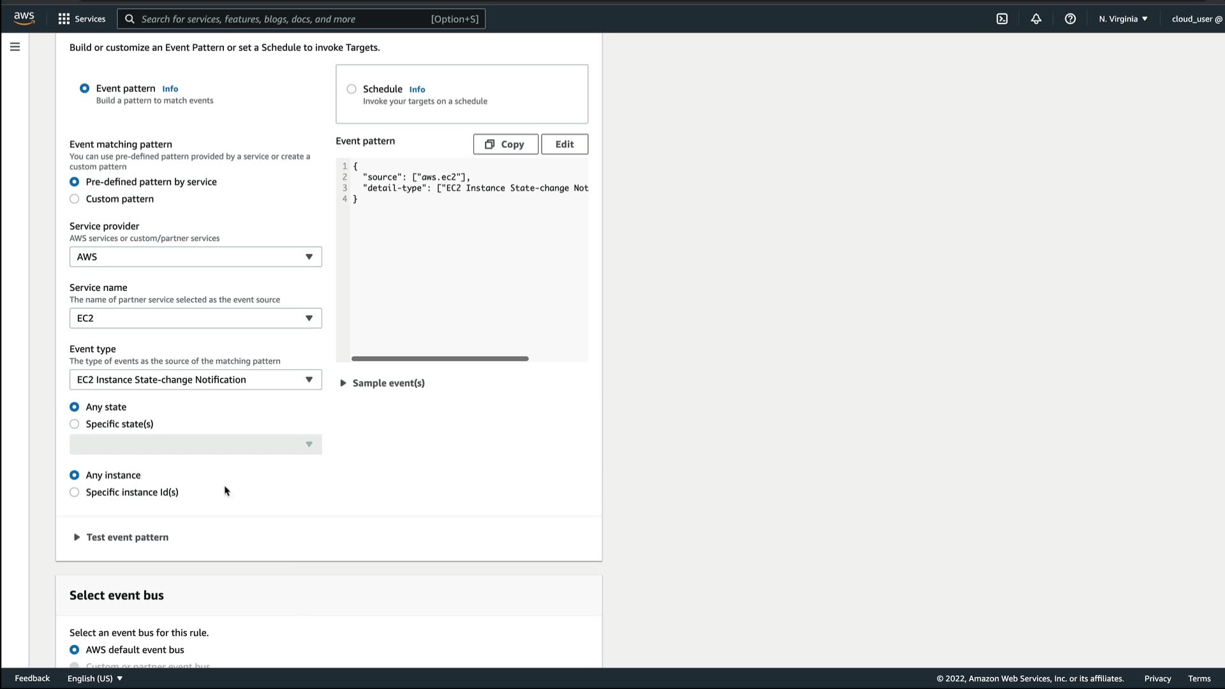The height and width of the screenshot is (689, 1225).
Task: Open the Service provider AWS dropdown
Action: pyautogui.click(x=195, y=257)
